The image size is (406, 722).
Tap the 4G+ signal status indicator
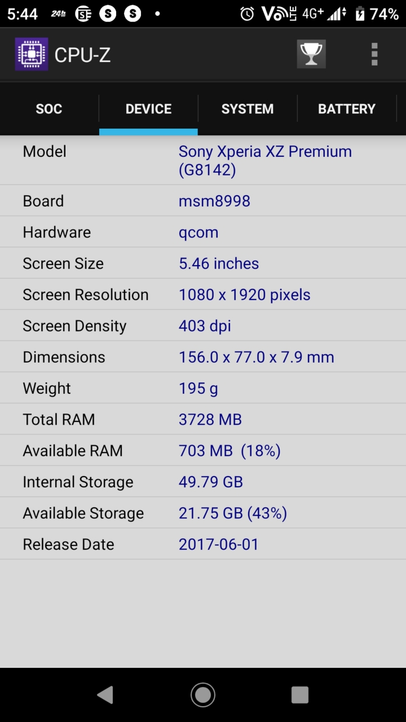(314, 14)
